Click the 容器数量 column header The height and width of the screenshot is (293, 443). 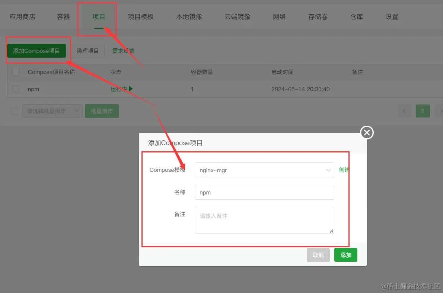202,72
